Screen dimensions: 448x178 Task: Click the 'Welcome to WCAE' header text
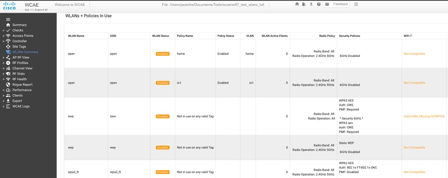click(x=70, y=4)
